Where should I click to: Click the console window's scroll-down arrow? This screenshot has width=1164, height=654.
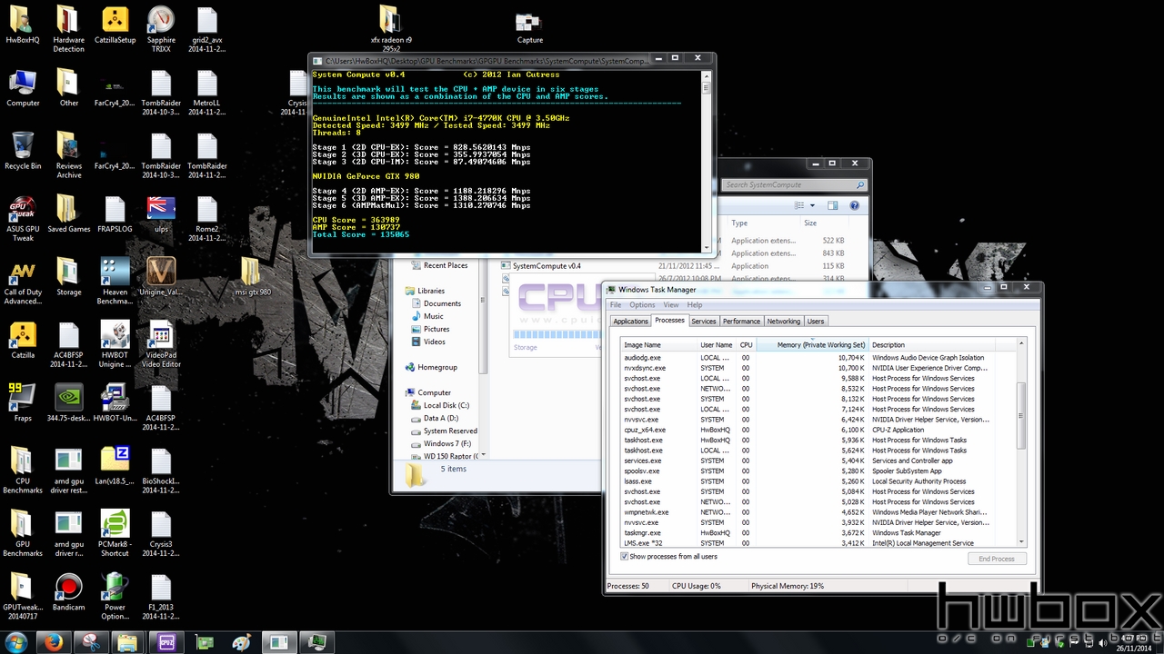[x=707, y=247]
